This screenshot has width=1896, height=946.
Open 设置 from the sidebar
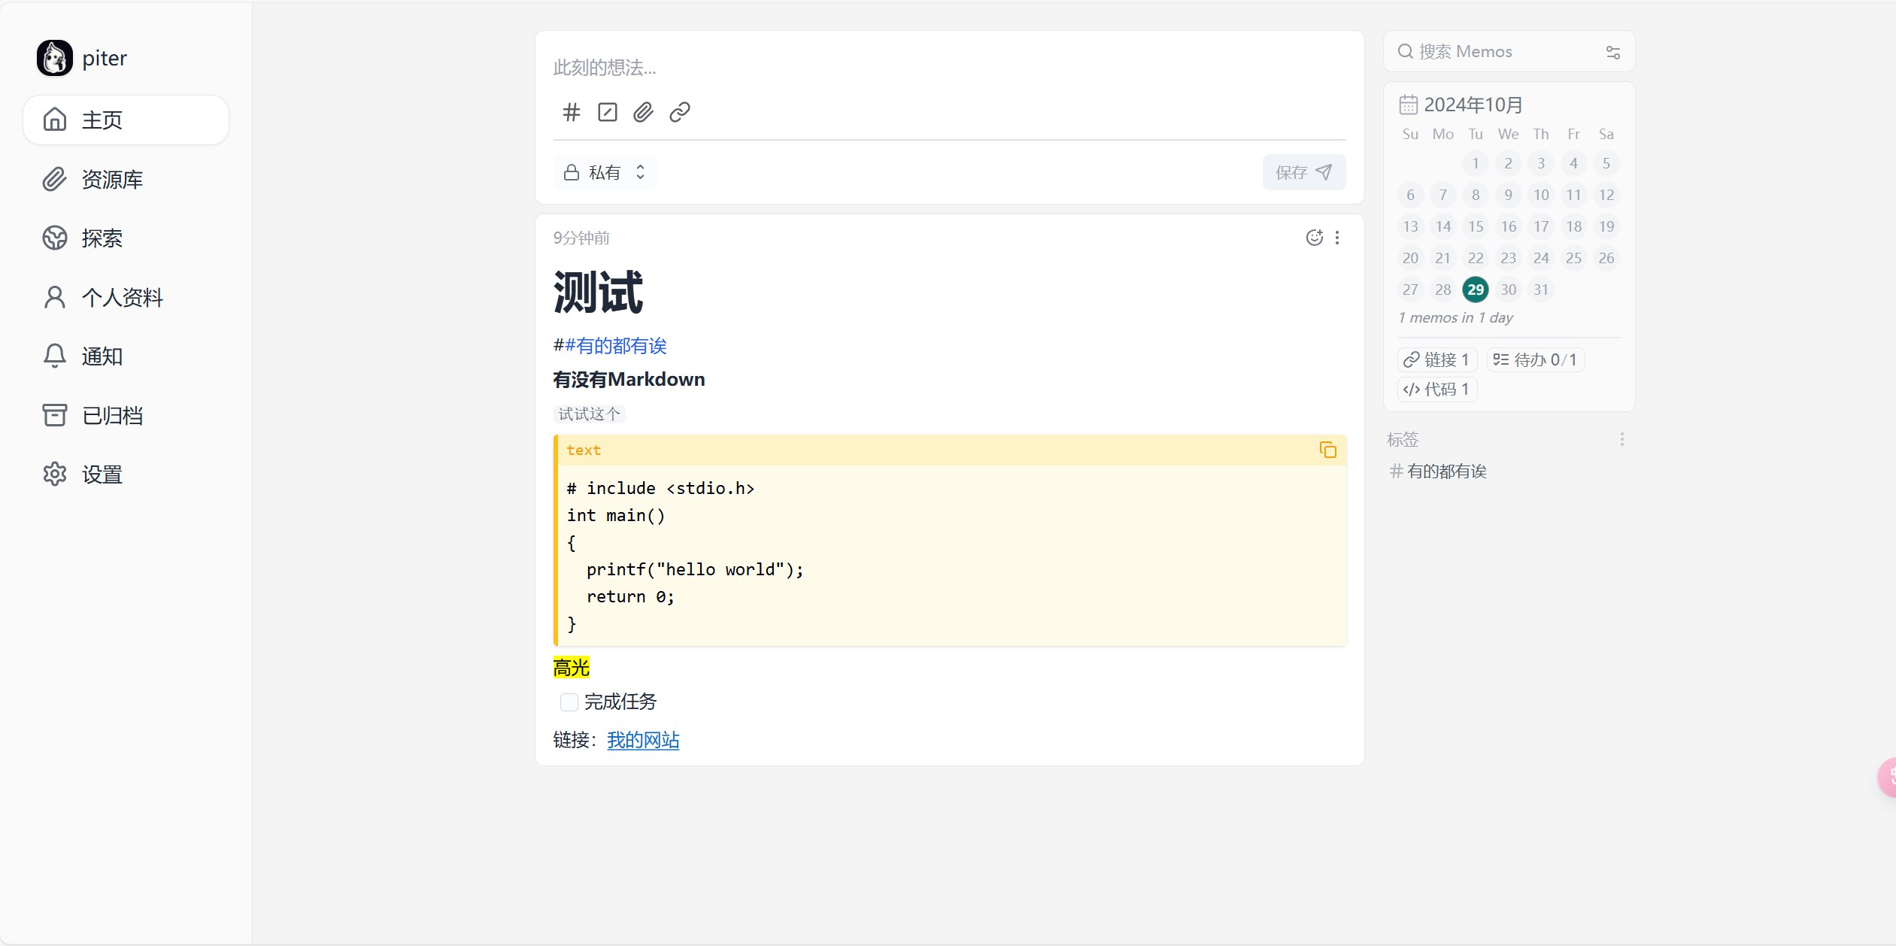pyautogui.click(x=102, y=474)
